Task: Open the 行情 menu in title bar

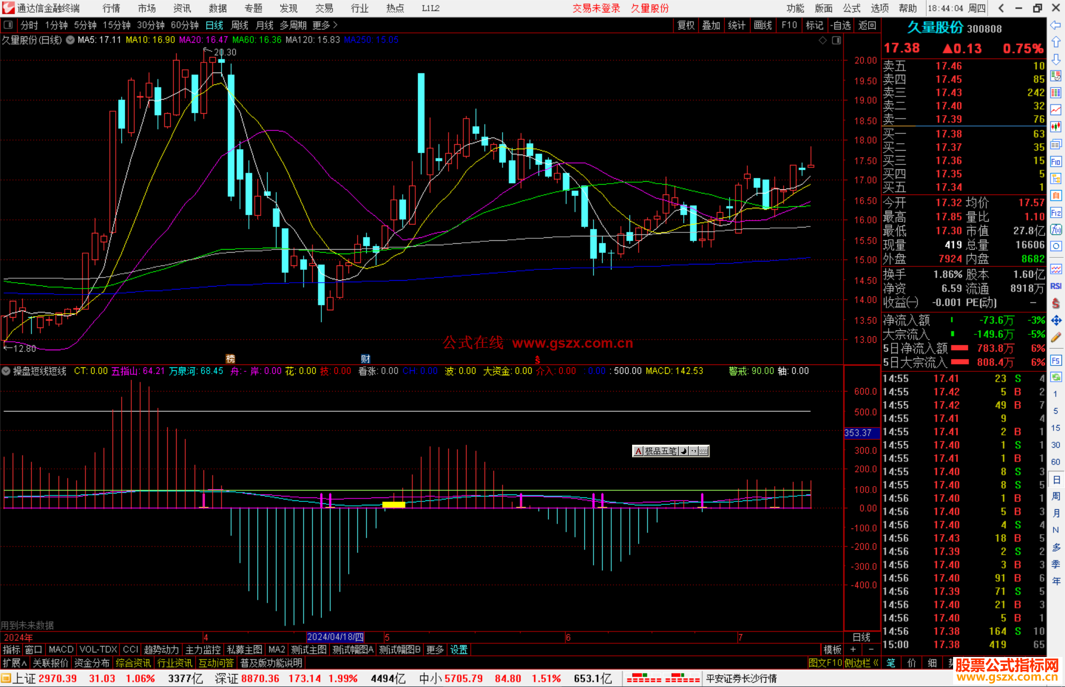Action: click(x=111, y=8)
